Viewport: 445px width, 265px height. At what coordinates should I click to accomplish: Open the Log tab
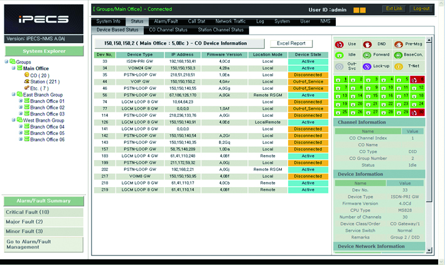[x=260, y=21]
